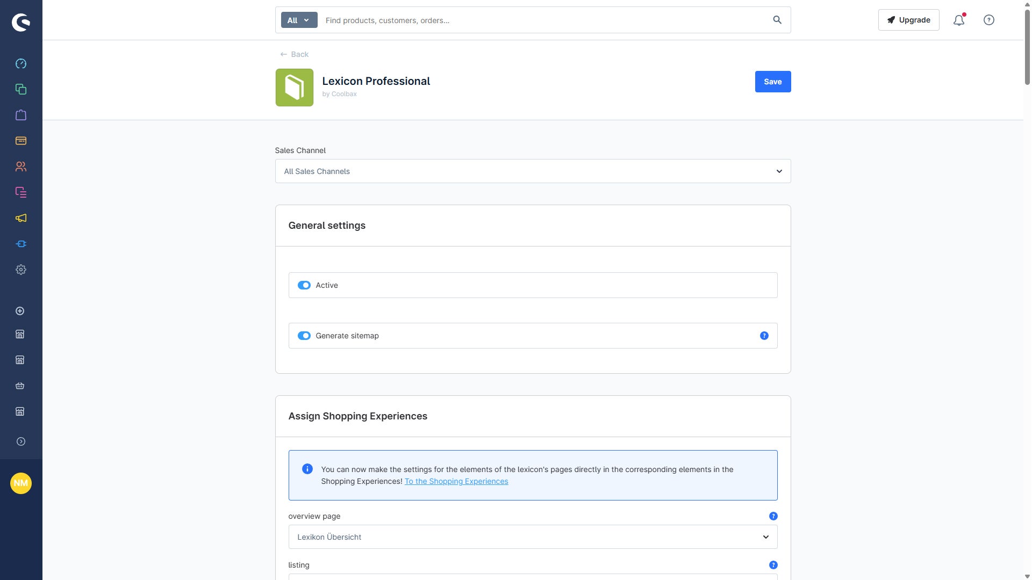This screenshot has width=1032, height=580.
Task: Click the orange credit card sidebar icon
Action: (x=21, y=141)
